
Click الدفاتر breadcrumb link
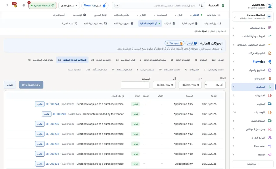(x=212, y=31)
